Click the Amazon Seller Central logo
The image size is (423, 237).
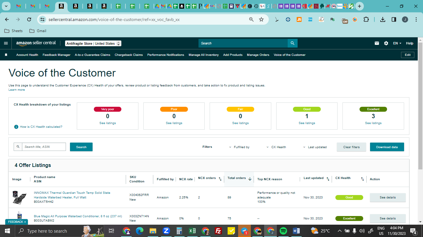point(36,43)
